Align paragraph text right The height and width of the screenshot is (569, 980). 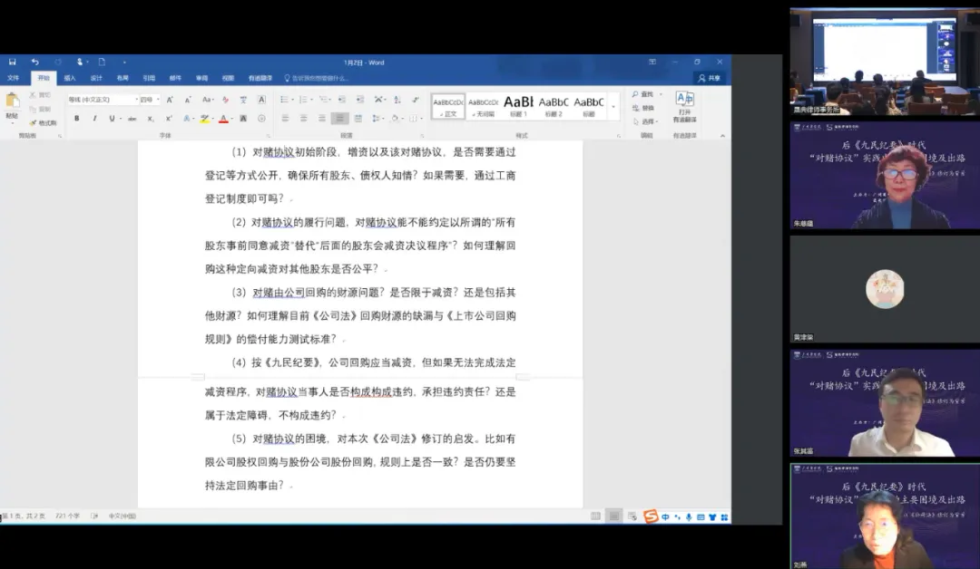[321, 118]
